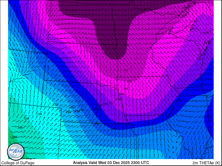Click the 270 contour label
This screenshot has height=166, width=222.
coord(118,99)
